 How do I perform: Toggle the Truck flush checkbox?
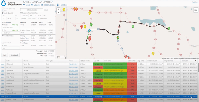click(x=3, y=43)
